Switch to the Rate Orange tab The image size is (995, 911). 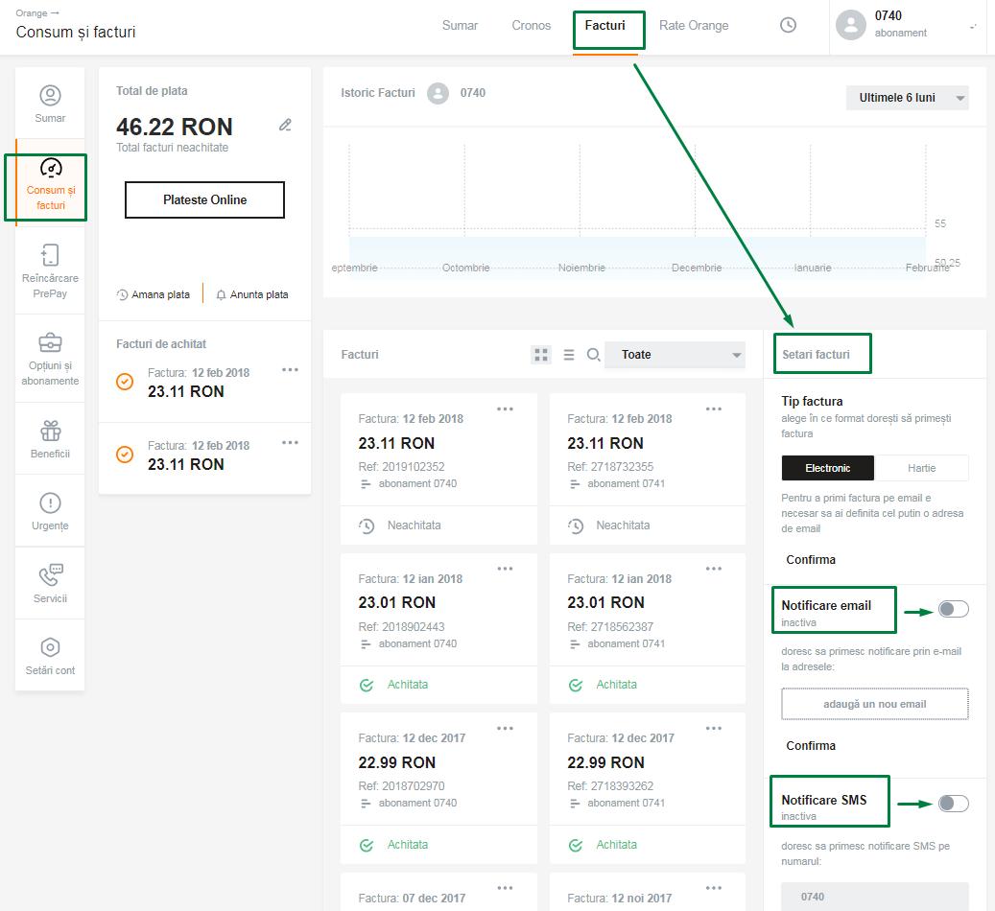tap(694, 26)
